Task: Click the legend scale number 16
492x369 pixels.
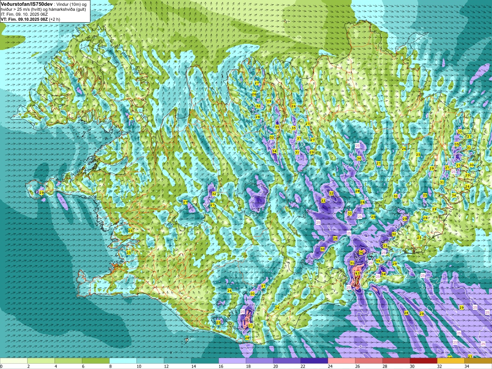Action: (221, 366)
